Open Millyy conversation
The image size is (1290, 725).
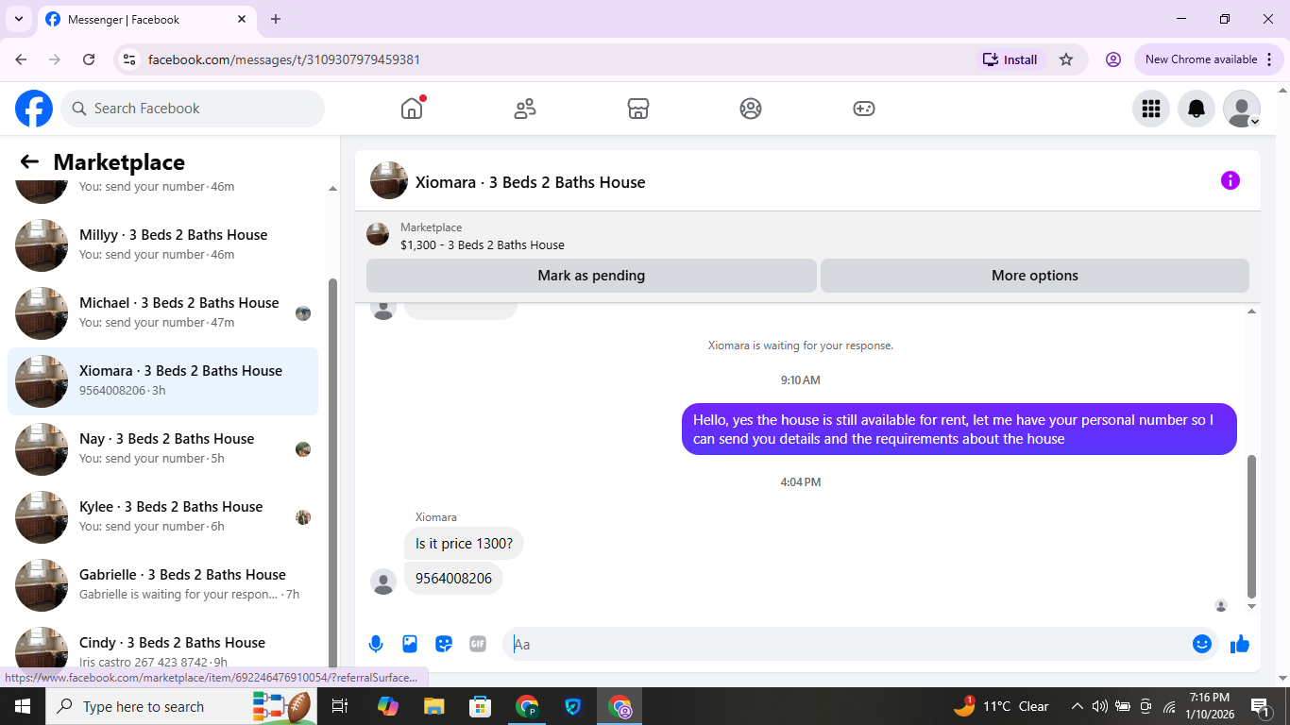tap(162, 244)
